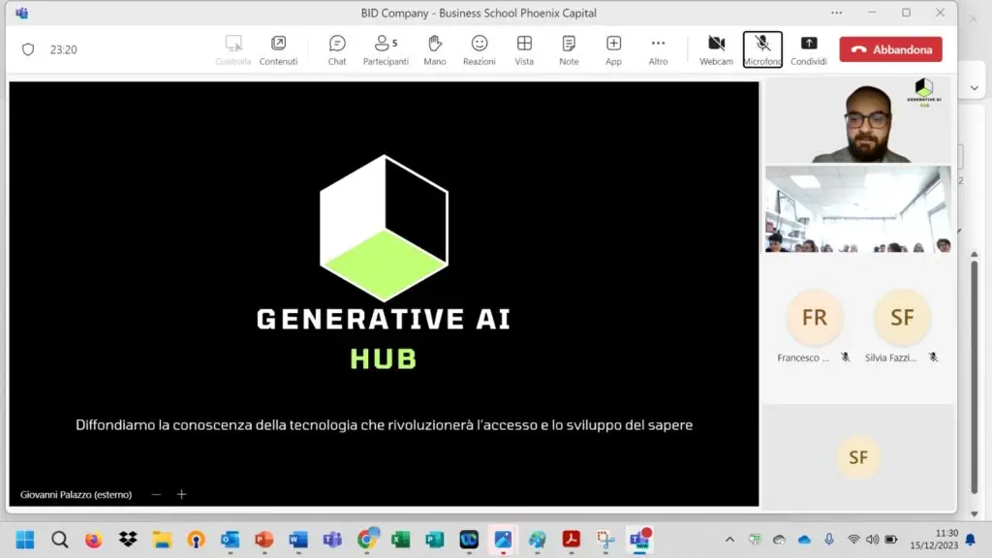Toggle the Webcam on

pyautogui.click(x=716, y=49)
